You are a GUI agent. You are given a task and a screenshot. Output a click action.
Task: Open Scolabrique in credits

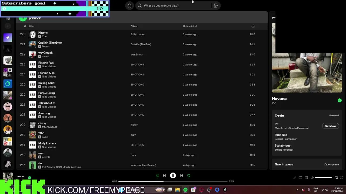click(282, 145)
